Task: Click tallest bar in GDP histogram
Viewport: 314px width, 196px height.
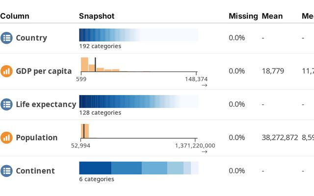Action: (x=84, y=65)
